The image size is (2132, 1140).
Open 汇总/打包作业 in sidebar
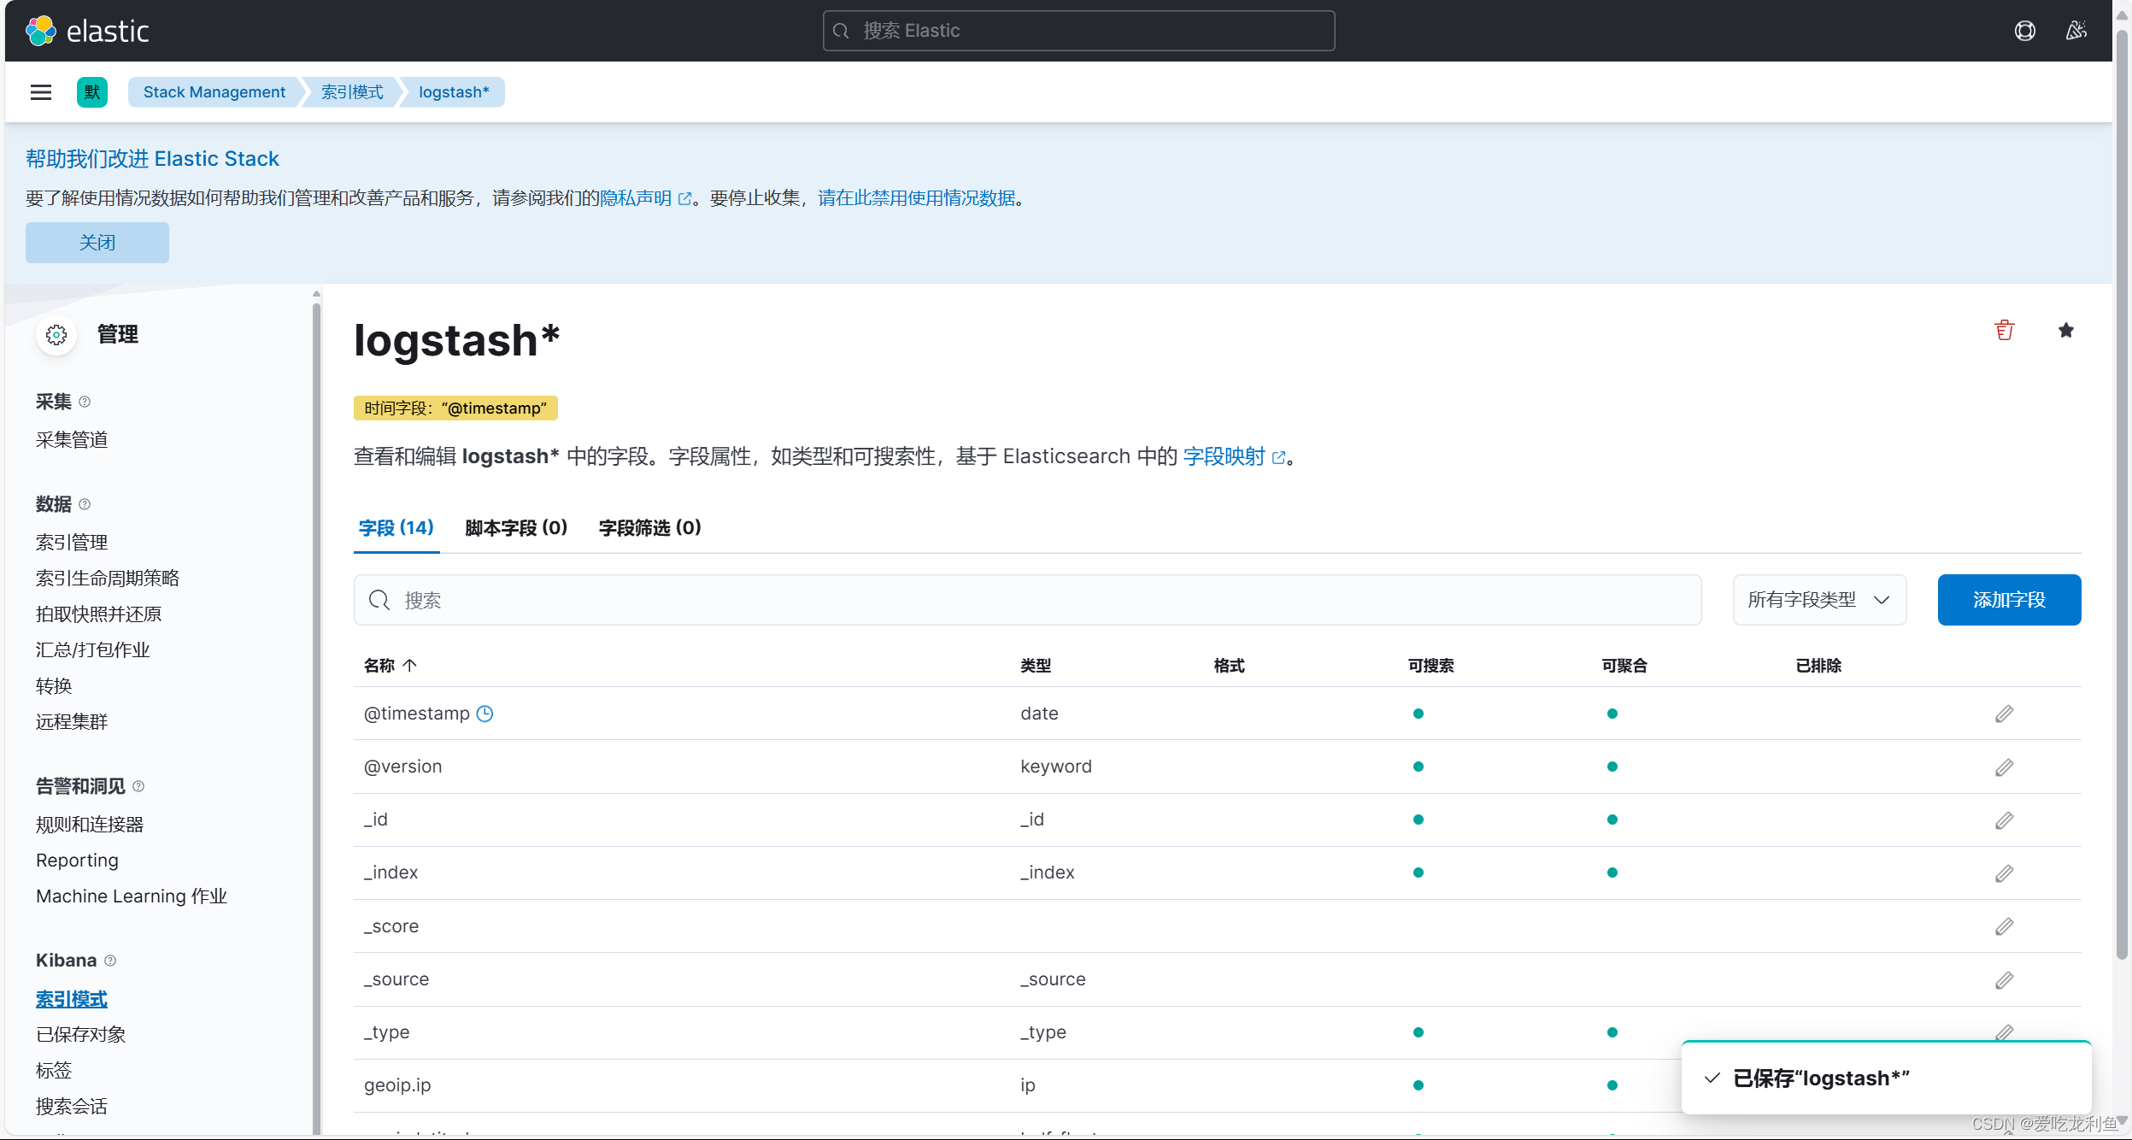click(x=92, y=650)
